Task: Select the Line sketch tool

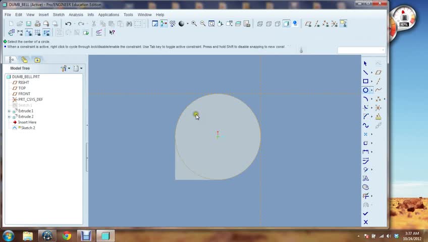Action: [365, 73]
